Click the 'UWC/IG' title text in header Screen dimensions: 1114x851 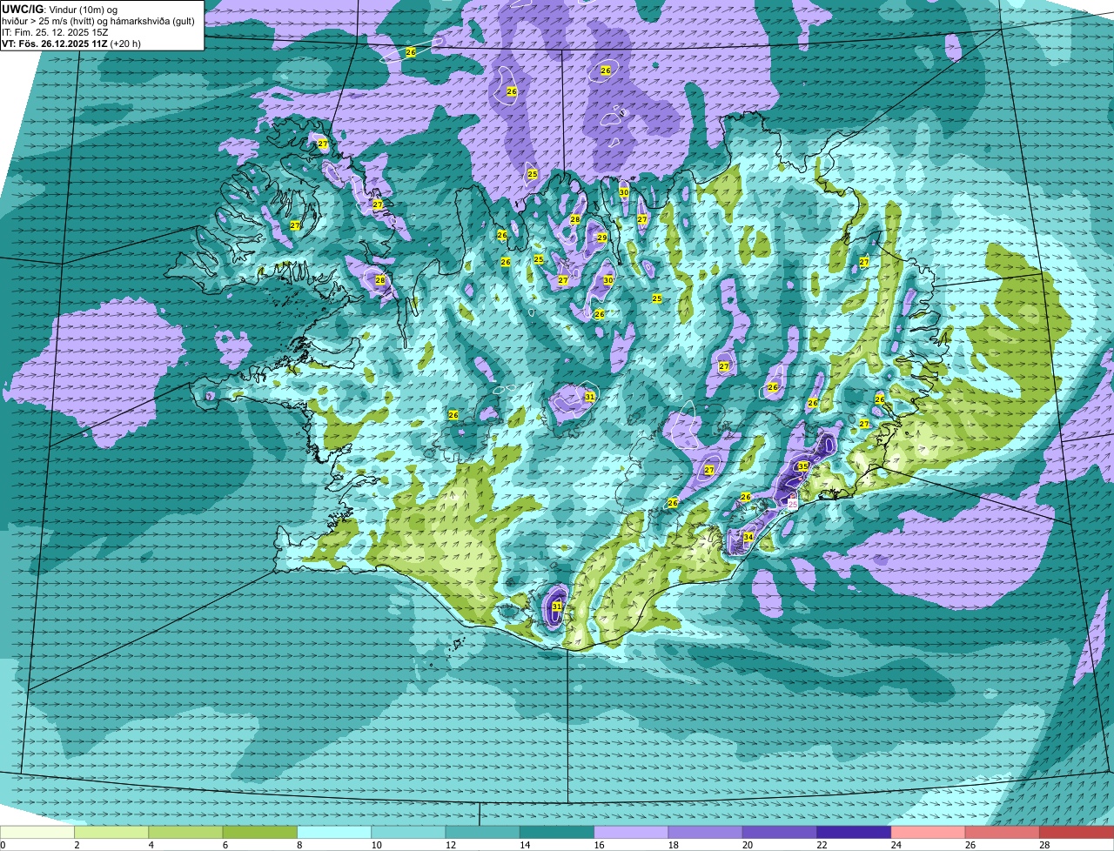tap(23, 9)
